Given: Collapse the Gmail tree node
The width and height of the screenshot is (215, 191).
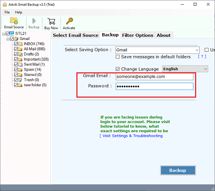Looking at the screenshot, I should tap(8, 39).
